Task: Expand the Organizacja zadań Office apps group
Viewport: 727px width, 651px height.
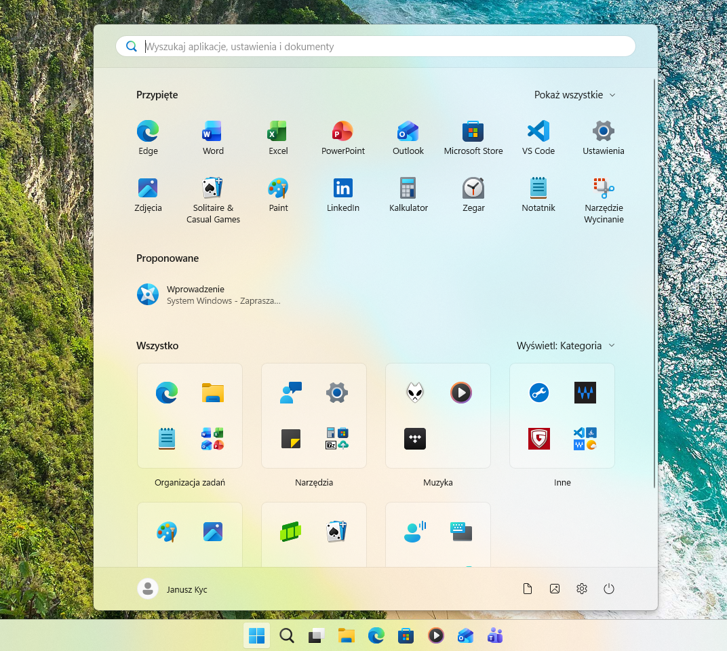Action: click(x=213, y=439)
